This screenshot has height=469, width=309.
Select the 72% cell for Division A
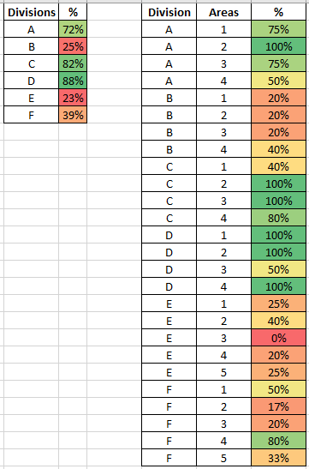(x=73, y=29)
